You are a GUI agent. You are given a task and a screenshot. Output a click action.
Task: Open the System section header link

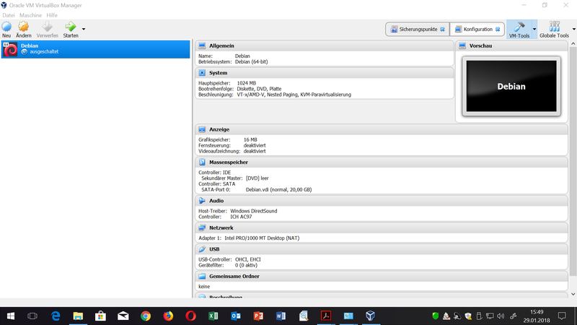219,73
